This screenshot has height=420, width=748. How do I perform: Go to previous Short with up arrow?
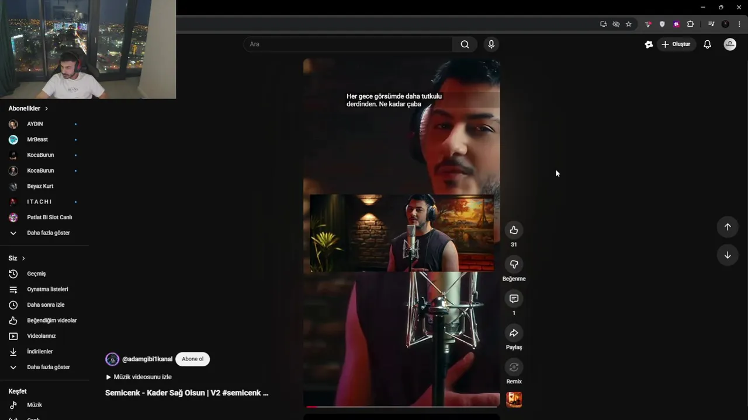[x=728, y=227]
